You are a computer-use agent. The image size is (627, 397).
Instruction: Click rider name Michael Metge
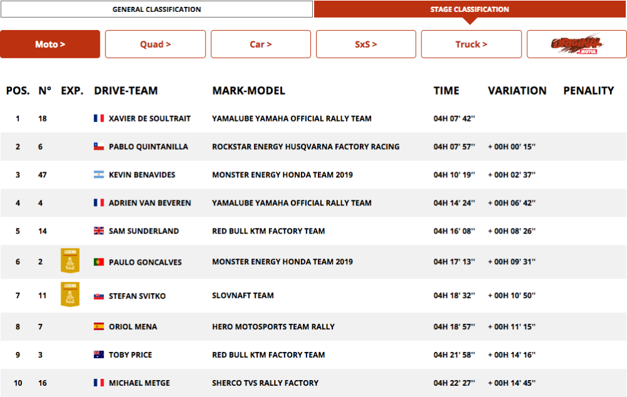pyautogui.click(x=139, y=383)
